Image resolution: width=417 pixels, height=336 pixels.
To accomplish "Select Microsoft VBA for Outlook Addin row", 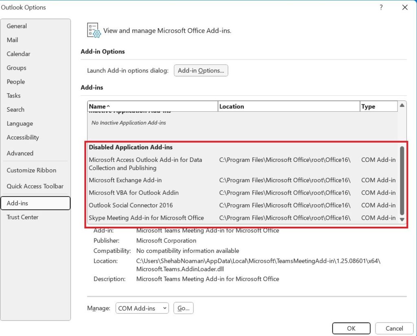I will (x=134, y=192).
